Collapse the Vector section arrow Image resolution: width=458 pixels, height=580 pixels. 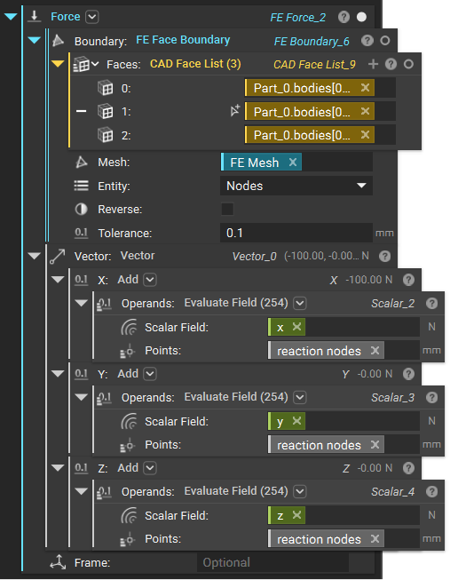click(x=34, y=256)
